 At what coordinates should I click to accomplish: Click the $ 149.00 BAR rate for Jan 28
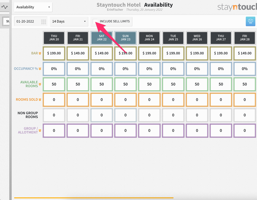[x=245, y=53]
